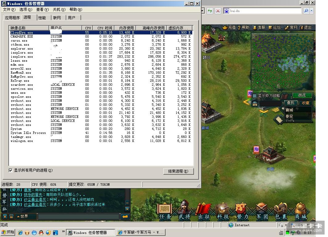Click the browser stop red X icon
This screenshot has height=237, width=328.
(218, 11)
